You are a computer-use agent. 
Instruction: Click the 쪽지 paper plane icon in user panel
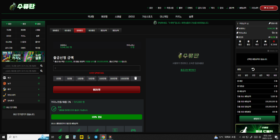[x=257, y=42]
